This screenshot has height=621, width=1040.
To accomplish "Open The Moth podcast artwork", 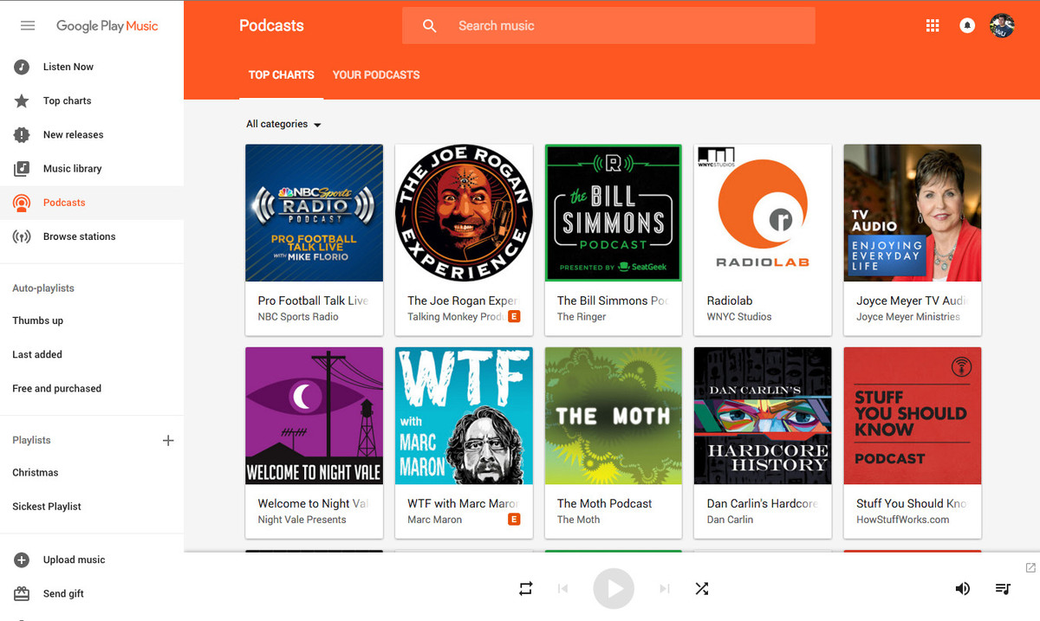I will click(614, 416).
